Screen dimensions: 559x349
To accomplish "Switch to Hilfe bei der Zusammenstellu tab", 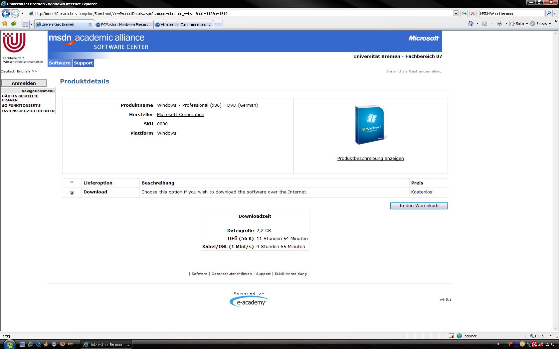I will click(x=183, y=25).
